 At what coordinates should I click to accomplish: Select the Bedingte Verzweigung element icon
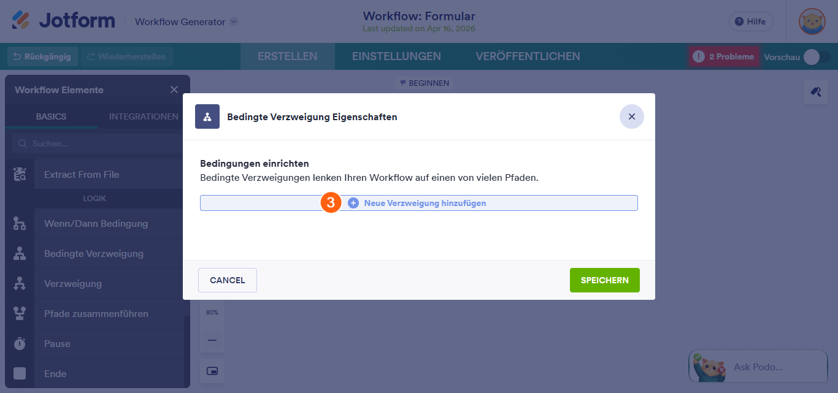(x=20, y=253)
